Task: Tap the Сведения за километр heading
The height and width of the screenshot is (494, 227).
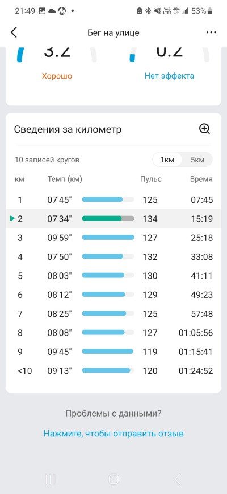Action: pos(68,129)
